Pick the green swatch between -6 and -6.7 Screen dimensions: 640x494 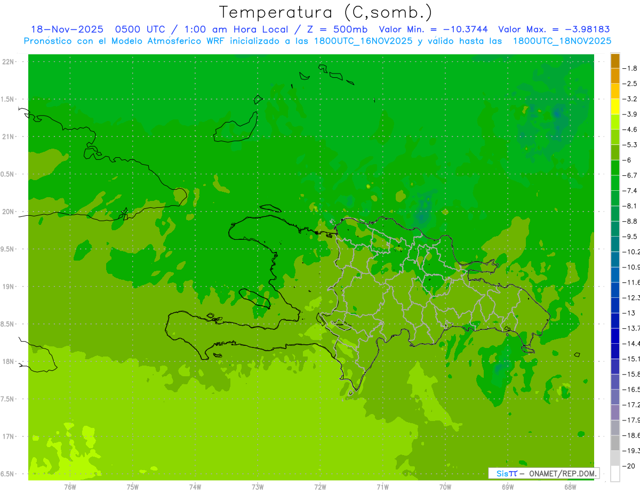click(615, 168)
